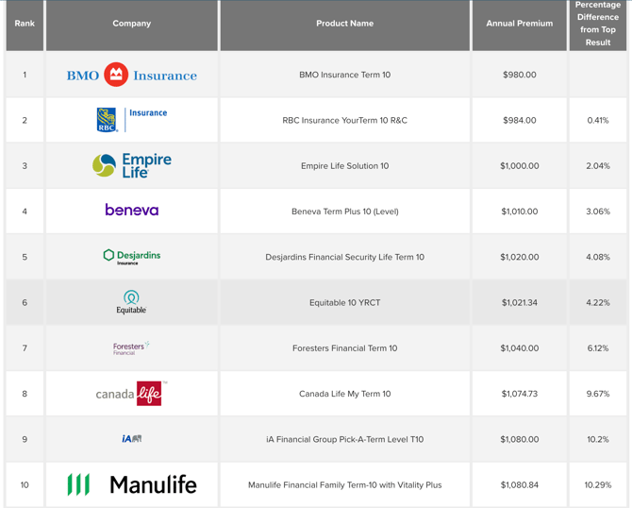This screenshot has width=632, height=508.
Task: Select the Empire Life logo
Action: point(131,165)
